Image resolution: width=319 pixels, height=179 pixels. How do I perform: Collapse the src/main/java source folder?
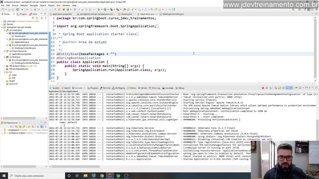(x=4, y=30)
